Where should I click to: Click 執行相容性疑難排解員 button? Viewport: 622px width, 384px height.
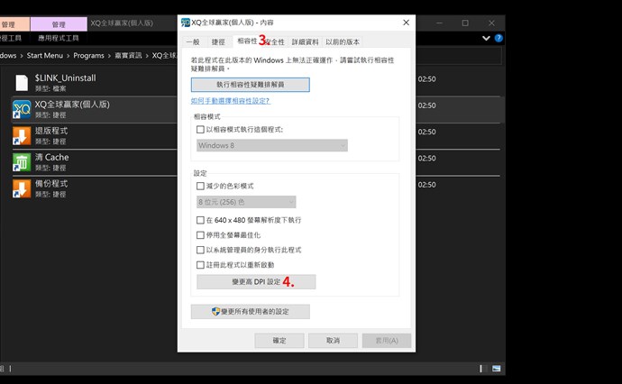point(251,85)
